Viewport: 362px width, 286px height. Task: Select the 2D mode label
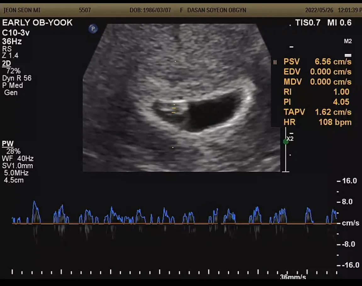[x=7, y=63]
